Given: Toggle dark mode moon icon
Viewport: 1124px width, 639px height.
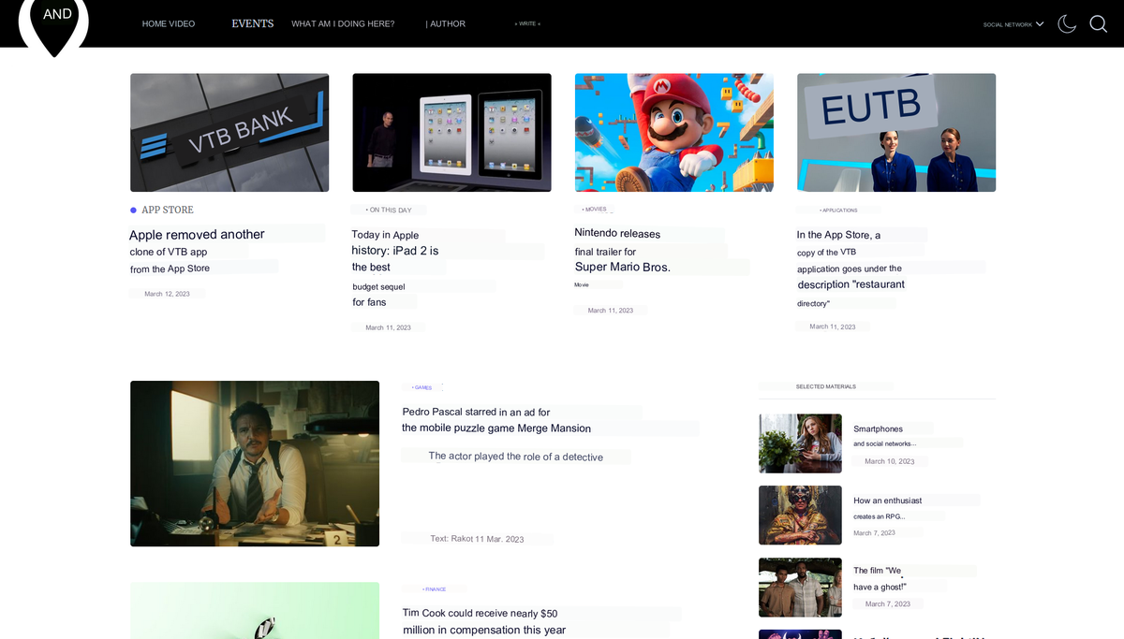Looking at the screenshot, I should (1067, 24).
